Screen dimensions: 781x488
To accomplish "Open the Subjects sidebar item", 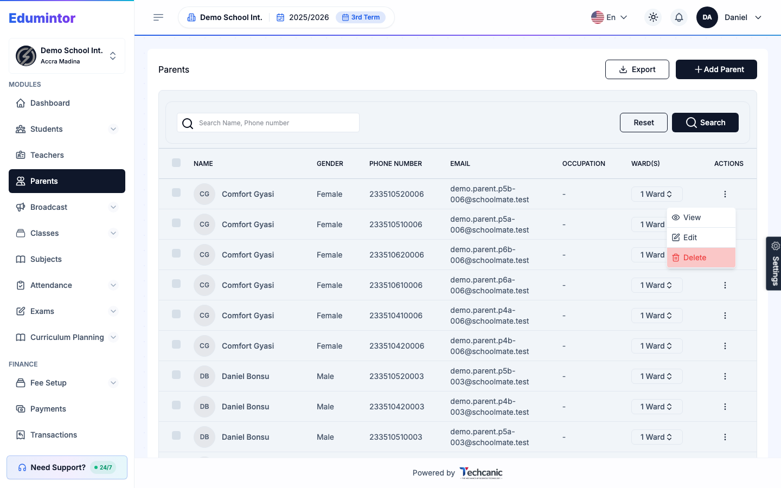I will [x=67, y=259].
